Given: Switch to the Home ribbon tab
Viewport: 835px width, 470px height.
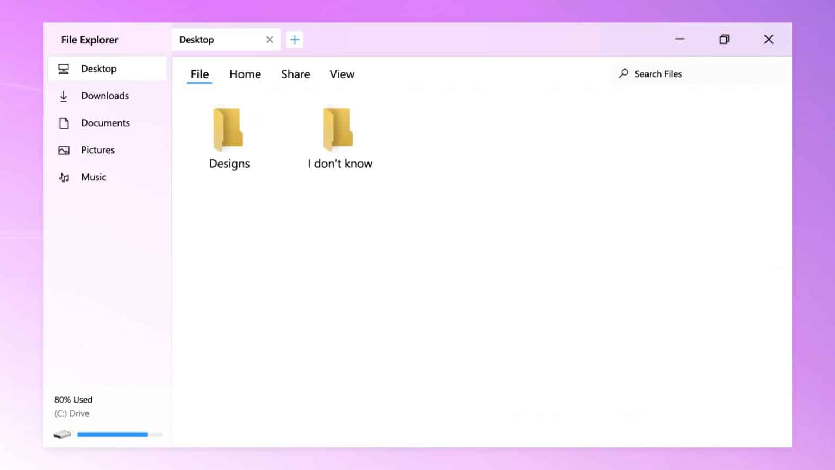Looking at the screenshot, I should [245, 74].
